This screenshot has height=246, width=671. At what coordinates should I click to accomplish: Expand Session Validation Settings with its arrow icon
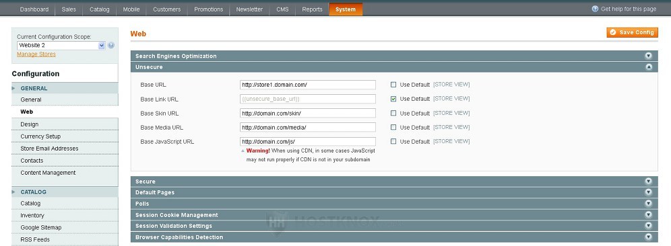(x=648, y=226)
